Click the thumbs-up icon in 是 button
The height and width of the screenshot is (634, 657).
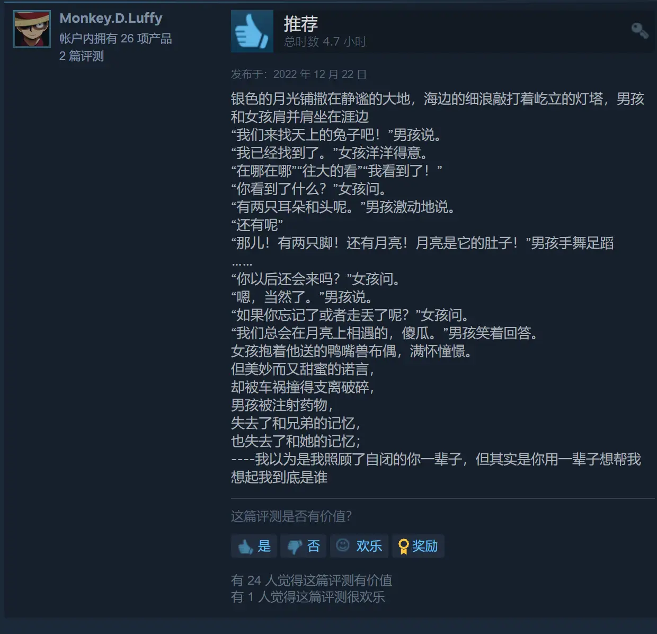[245, 547]
